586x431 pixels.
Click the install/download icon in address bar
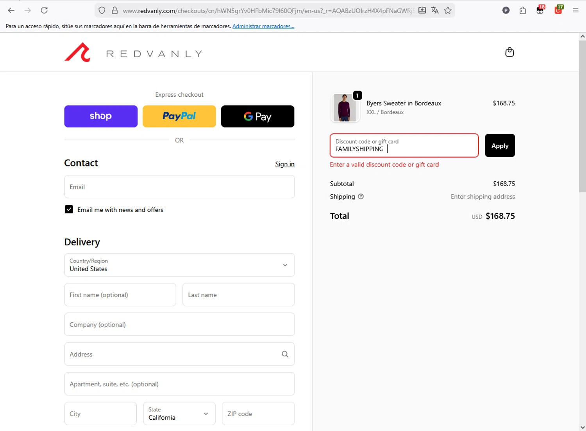point(422,11)
